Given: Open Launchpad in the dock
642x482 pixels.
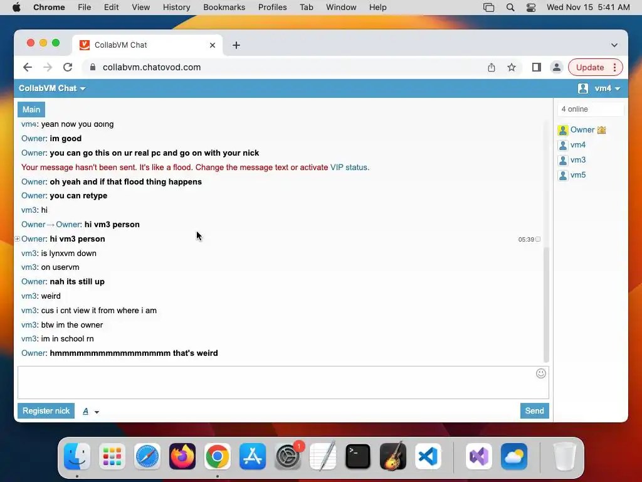Looking at the screenshot, I should [x=112, y=456].
